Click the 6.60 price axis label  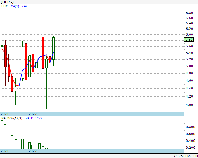click(x=189, y=18)
